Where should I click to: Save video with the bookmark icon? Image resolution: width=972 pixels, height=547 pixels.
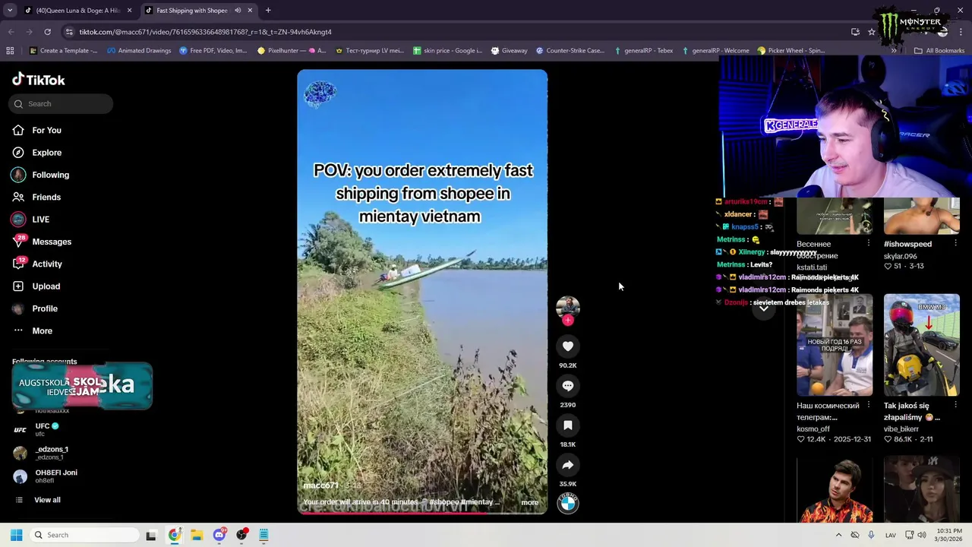pos(567,425)
